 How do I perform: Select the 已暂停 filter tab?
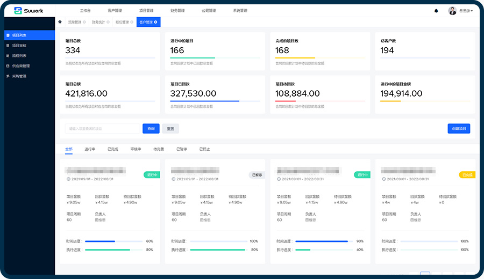pos(182,149)
